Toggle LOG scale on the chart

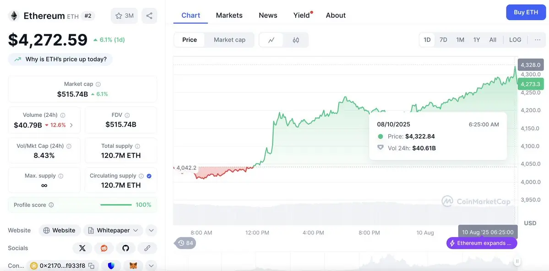[x=515, y=40]
